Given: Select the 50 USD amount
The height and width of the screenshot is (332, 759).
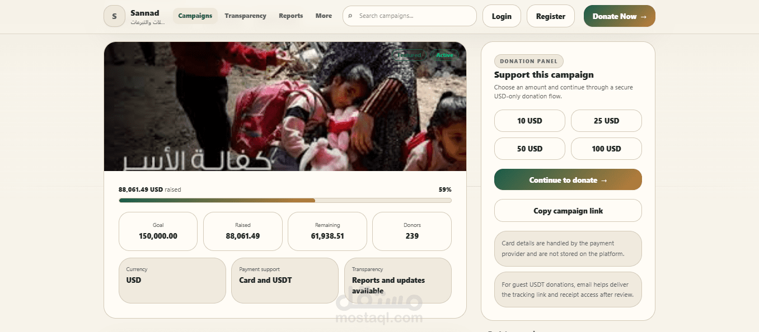Looking at the screenshot, I should [530, 149].
